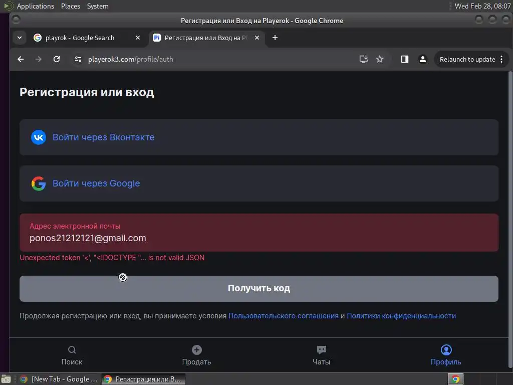Go back to the previous page

coord(21,59)
